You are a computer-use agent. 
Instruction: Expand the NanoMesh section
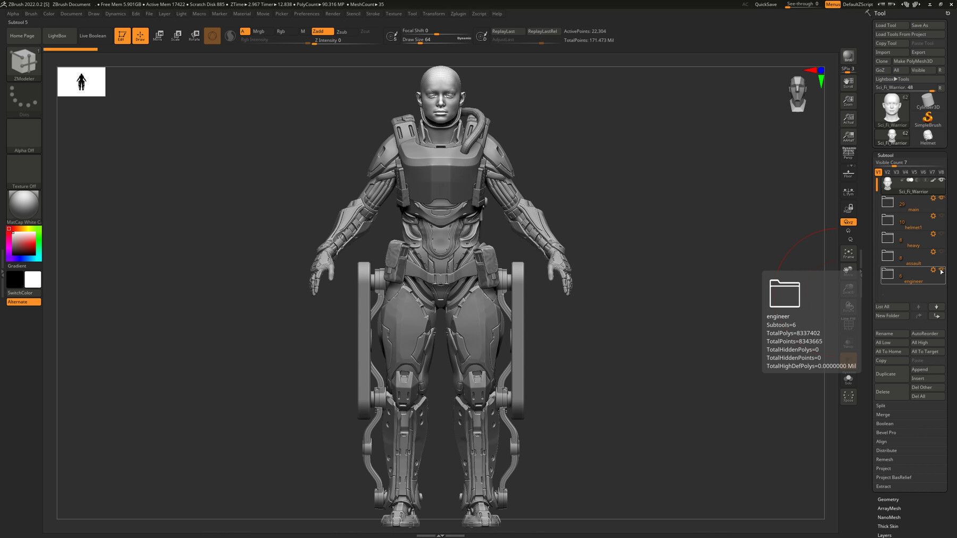889,517
